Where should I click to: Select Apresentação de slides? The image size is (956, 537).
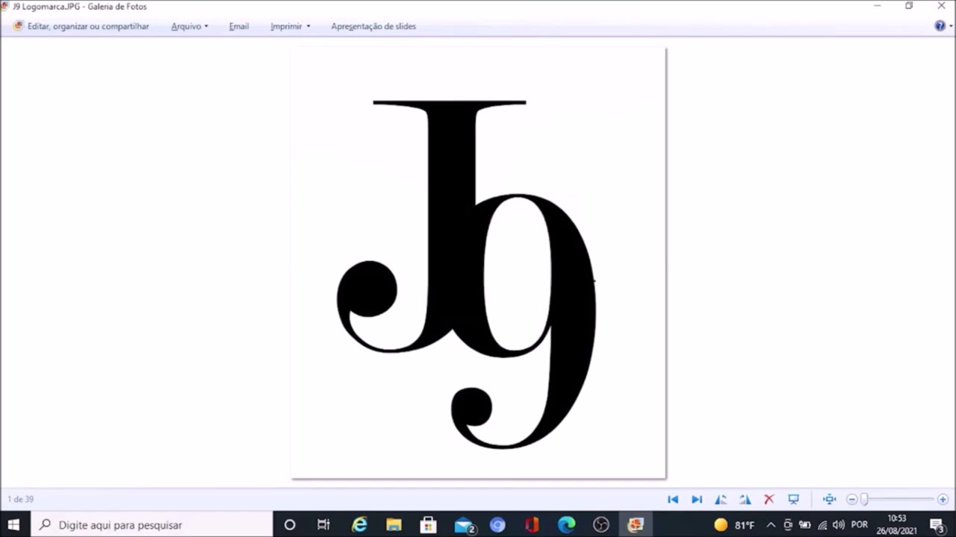[x=373, y=26]
